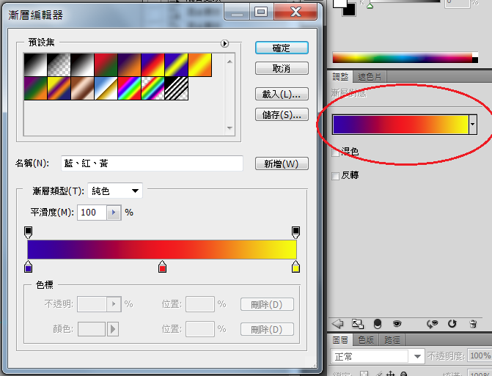
Task: Select the red-to-green gradient preset
Action: point(106,65)
